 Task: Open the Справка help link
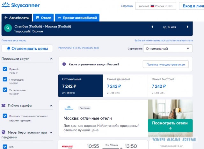pyautogui.click(x=127, y=6)
